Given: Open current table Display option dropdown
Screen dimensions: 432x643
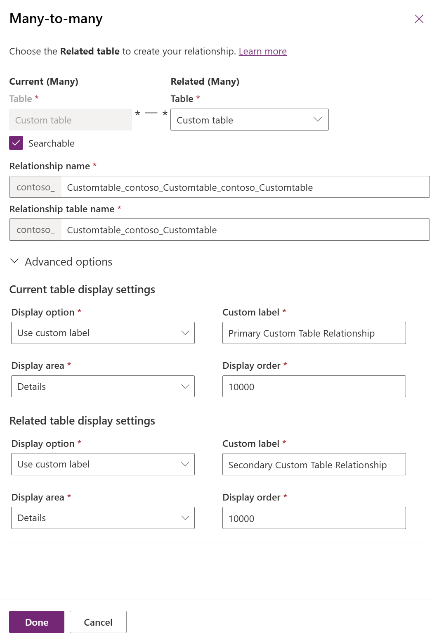Looking at the screenshot, I should pyautogui.click(x=103, y=333).
